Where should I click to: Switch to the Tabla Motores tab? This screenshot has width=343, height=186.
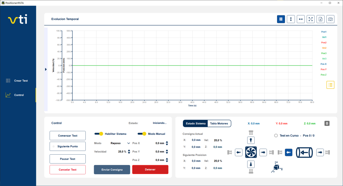pos(219,124)
